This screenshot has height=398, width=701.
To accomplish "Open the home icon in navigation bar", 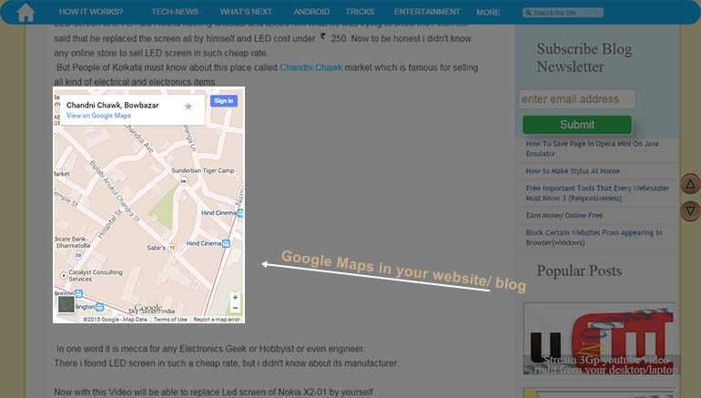I will [25, 13].
